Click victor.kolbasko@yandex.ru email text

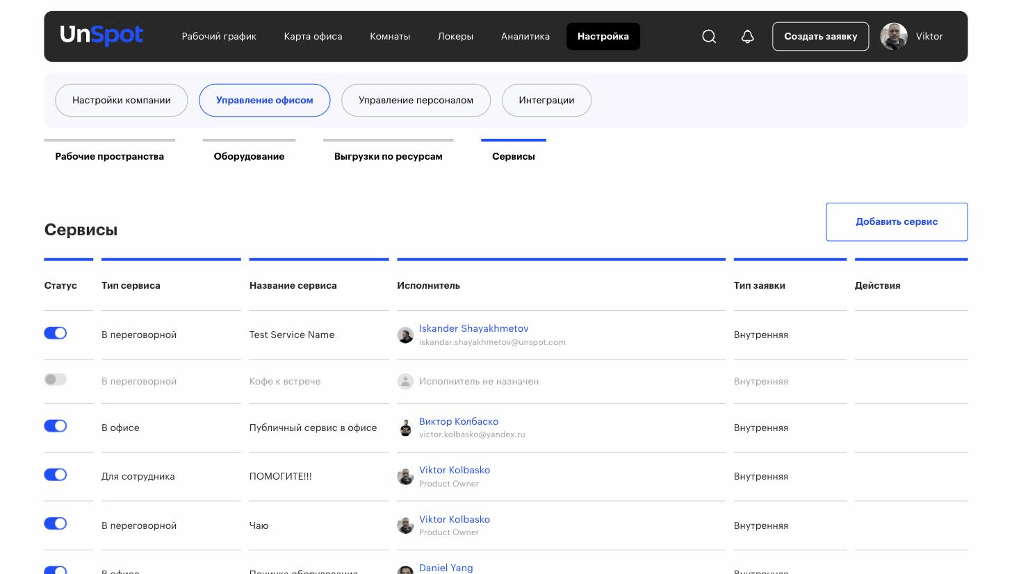(x=472, y=434)
